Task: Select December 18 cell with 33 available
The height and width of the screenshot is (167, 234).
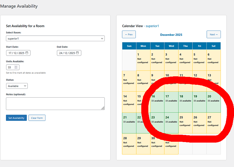Action: [185, 102]
